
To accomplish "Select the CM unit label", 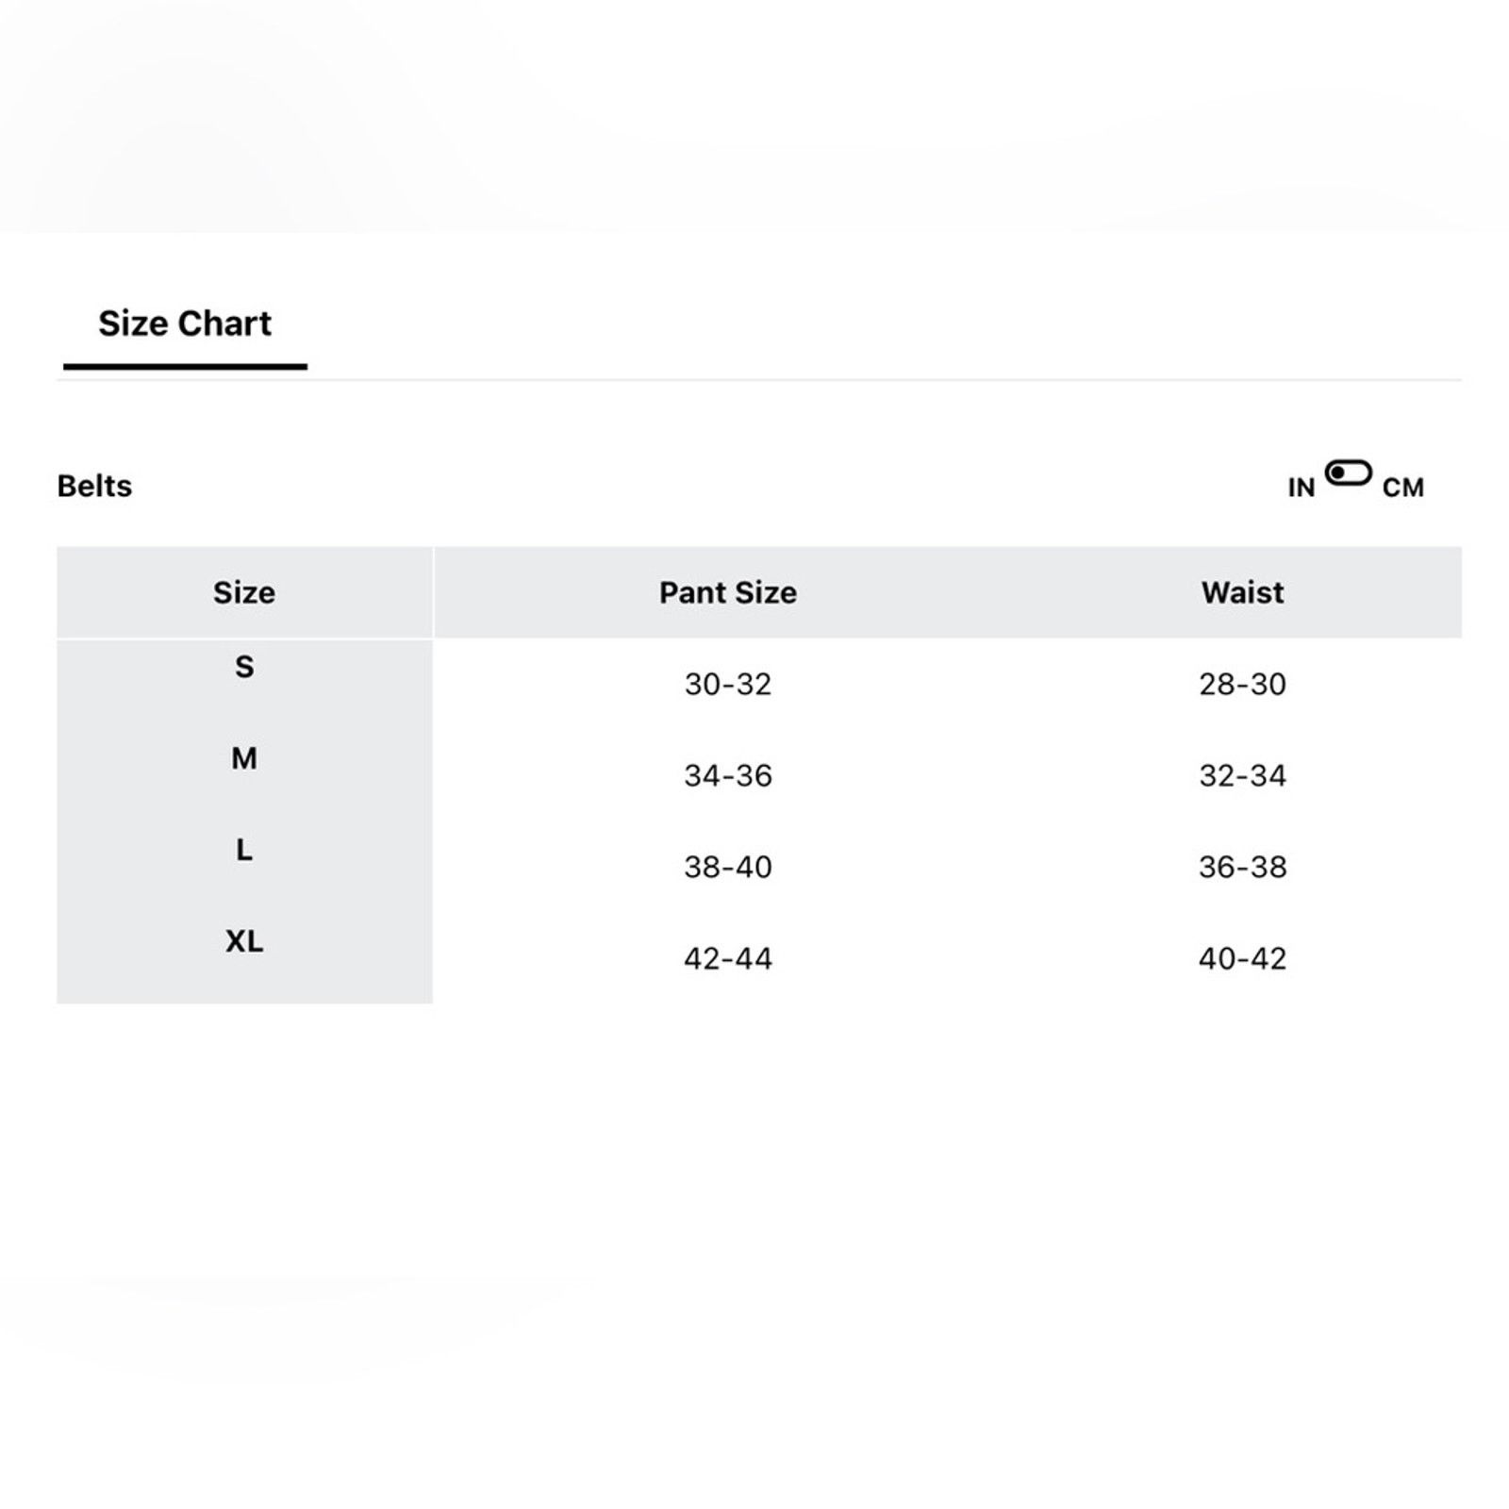I will [1402, 488].
